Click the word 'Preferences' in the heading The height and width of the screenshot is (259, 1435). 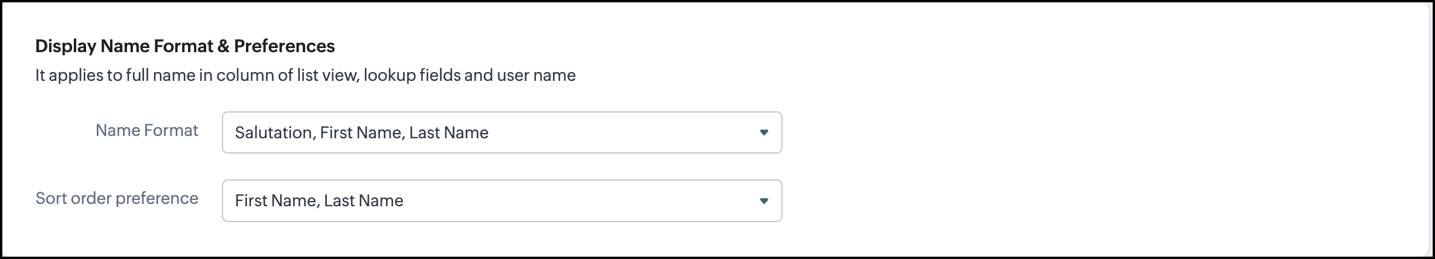click(x=284, y=46)
